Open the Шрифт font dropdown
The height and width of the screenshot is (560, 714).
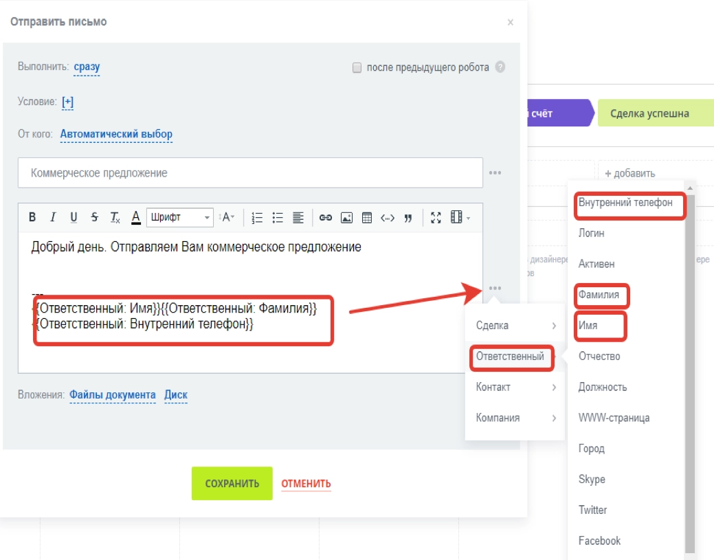click(180, 218)
